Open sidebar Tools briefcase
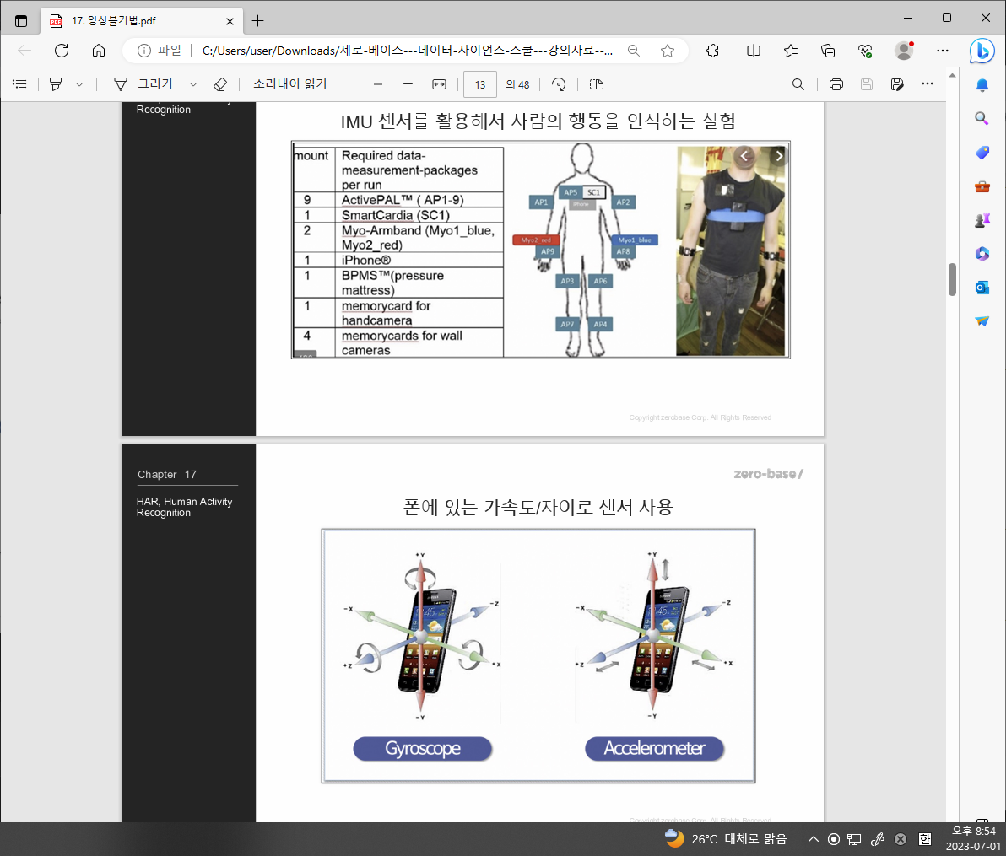Viewport: 1006px width, 856px height. point(982,186)
